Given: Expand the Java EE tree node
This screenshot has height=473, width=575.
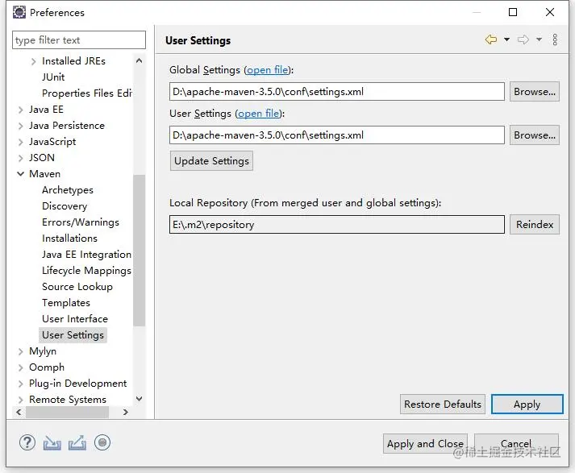Looking at the screenshot, I should click(20, 110).
